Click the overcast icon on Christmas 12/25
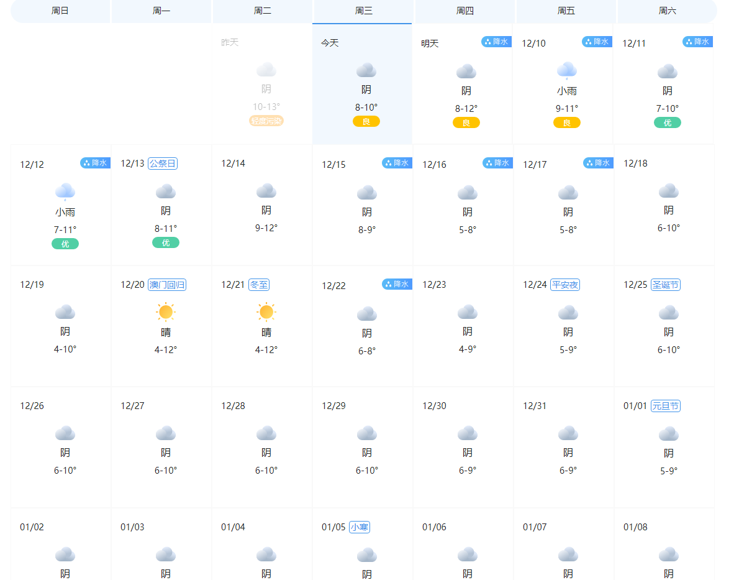Screen dimensions: 734x580 click(x=668, y=311)
